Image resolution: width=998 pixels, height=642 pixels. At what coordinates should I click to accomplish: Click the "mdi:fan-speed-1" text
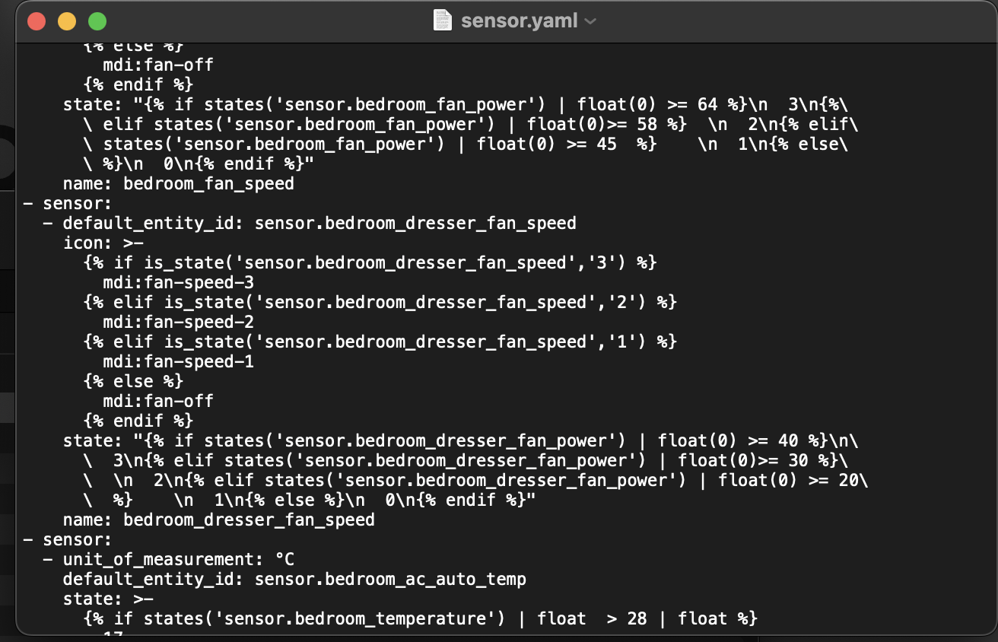point(178,361)
